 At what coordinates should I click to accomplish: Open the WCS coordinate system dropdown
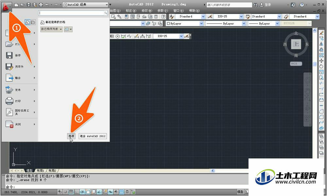point(296,64)
